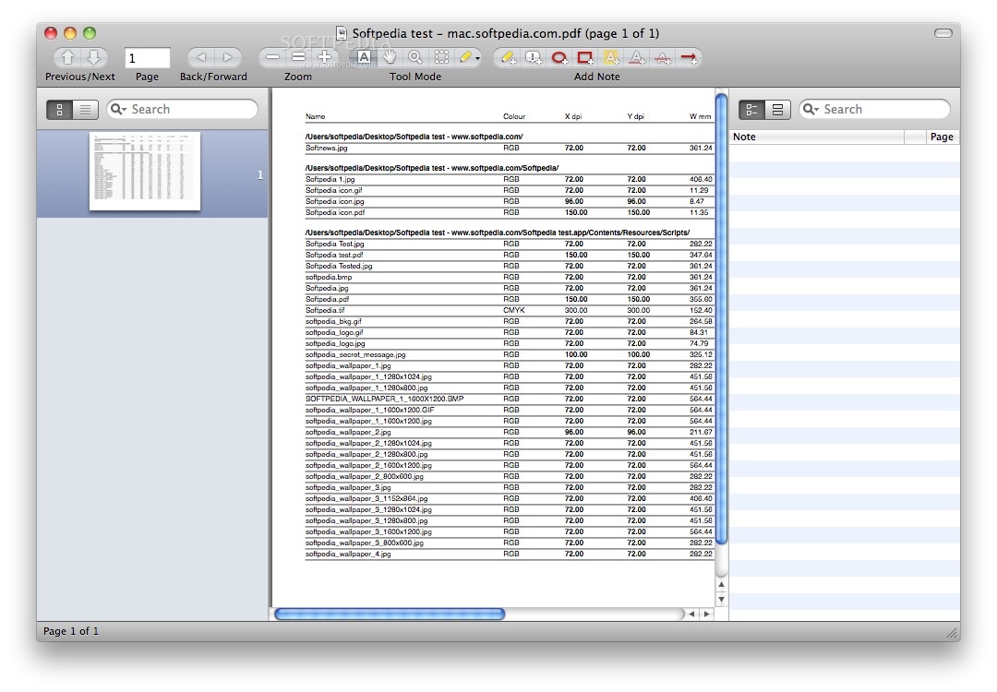The height and width of the screenshot is (692, 997).
Task: Add an anchored note
Action: coord(534,58)
